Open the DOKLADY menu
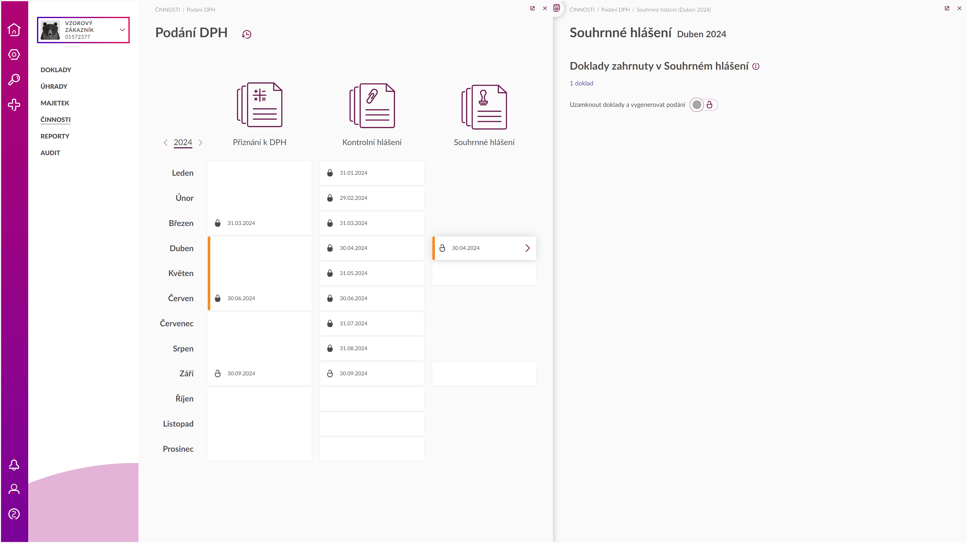This screenshot has width=967, height=543. pos(56,70)
